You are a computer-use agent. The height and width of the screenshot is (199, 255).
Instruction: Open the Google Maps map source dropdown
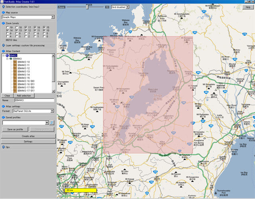click(53, 17)
